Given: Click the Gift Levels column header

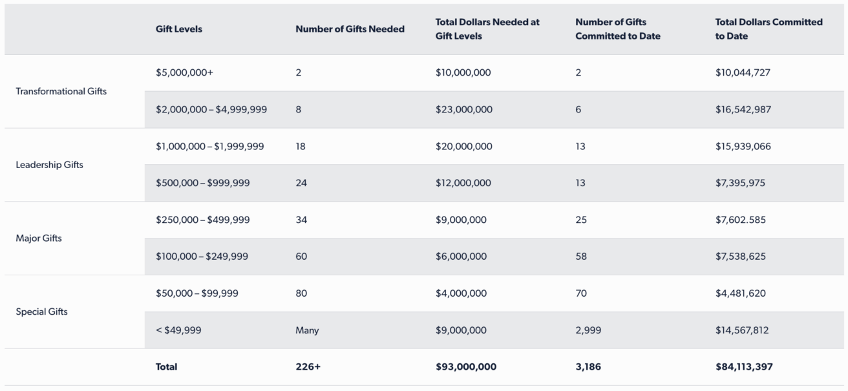Looking at the screenshot, I should (x=179, y=29).
